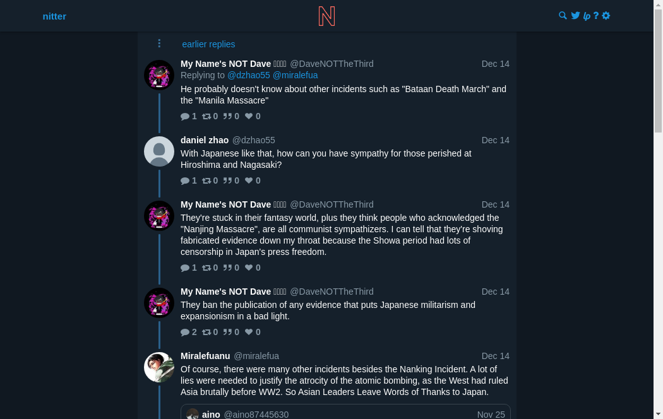Open the Liberapay donate icon

coord(587,16)
